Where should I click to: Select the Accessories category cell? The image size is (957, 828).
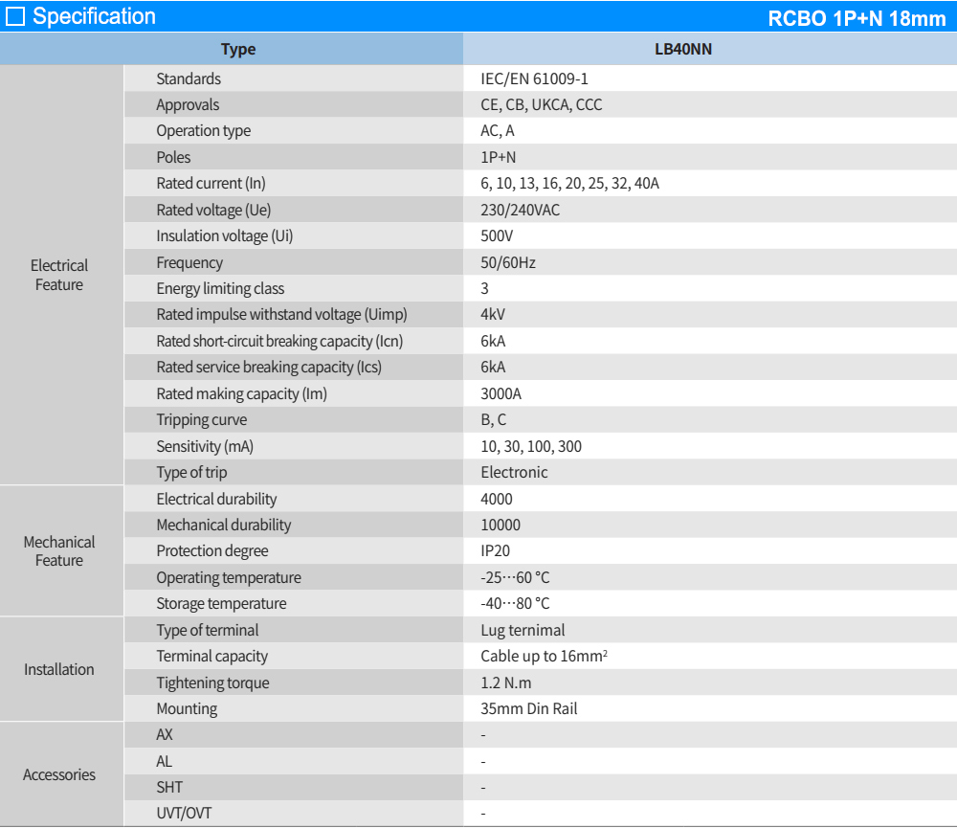[59, 774]
